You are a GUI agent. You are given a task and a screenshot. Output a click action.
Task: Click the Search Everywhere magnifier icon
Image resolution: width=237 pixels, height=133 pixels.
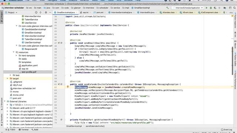tap(234, 8)
